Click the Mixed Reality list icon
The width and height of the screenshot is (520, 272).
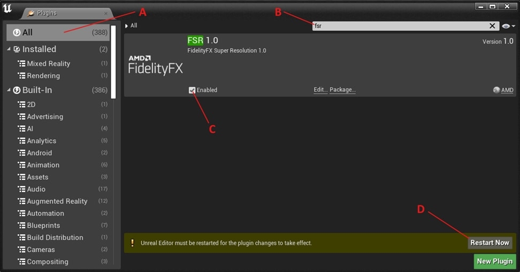[21, 63]
